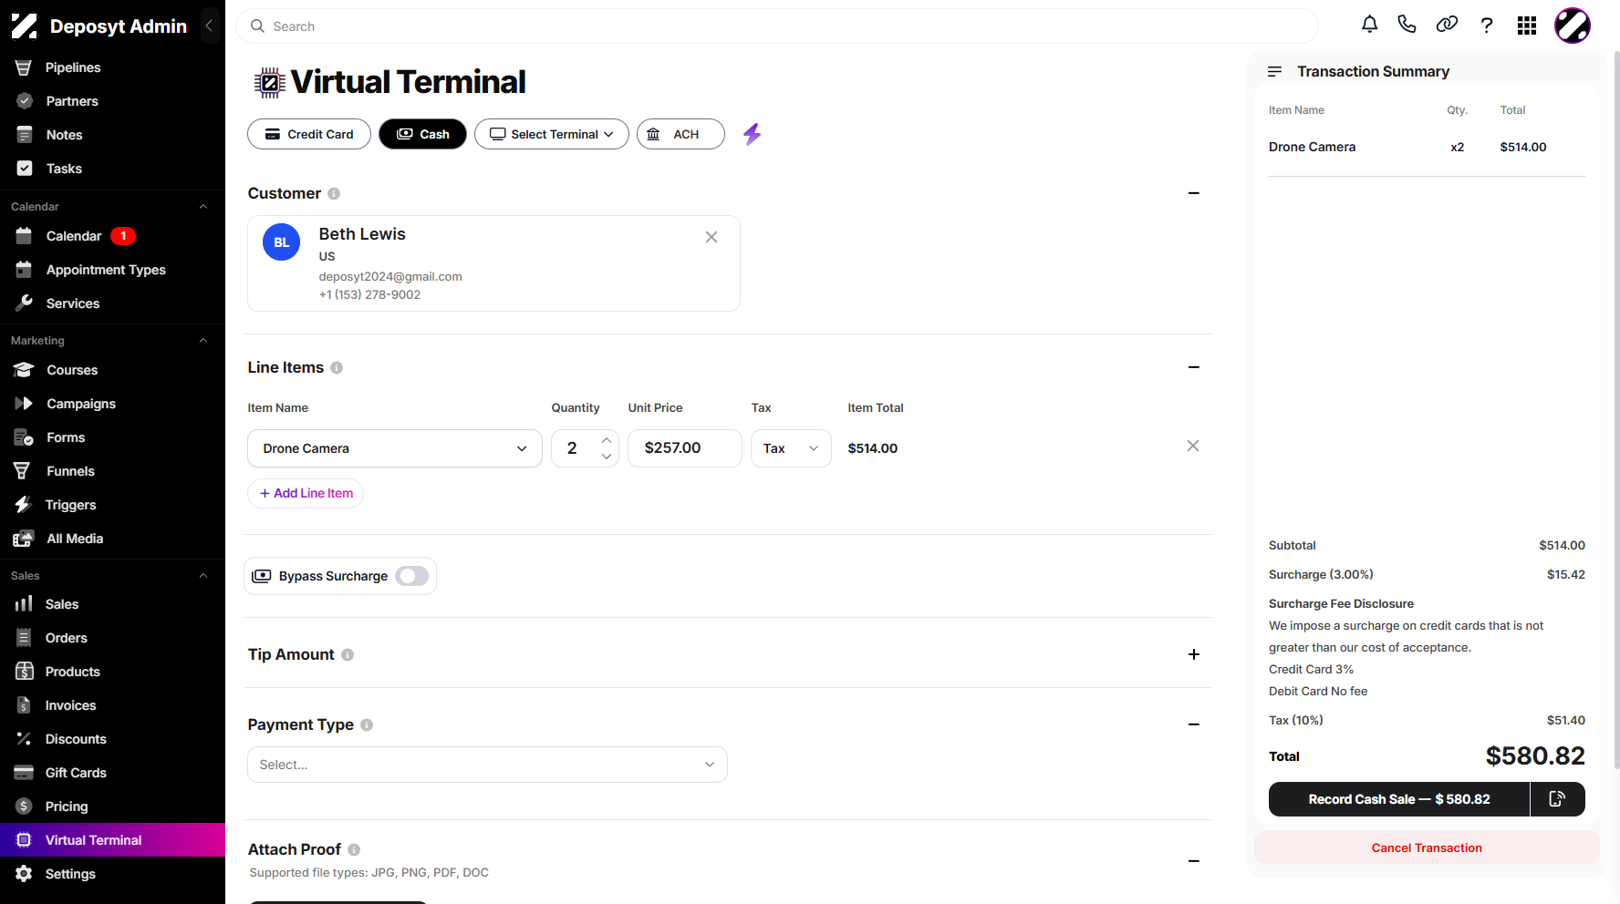The image size is (1620, 904).
Task: Click the Payment Type info icon
Action: point(367,724)
